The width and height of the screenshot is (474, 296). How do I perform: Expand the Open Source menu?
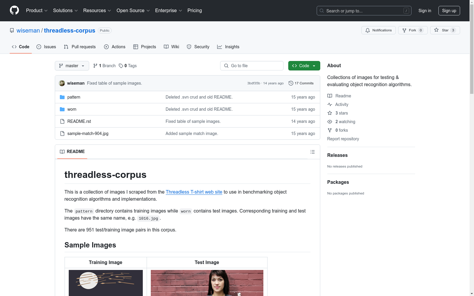[x=133, y=11]
